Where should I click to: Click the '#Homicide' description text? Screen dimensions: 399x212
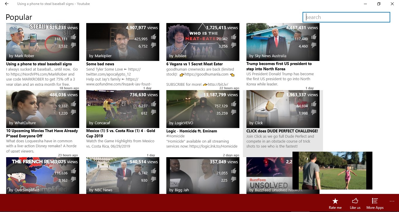tap(175, 136)
